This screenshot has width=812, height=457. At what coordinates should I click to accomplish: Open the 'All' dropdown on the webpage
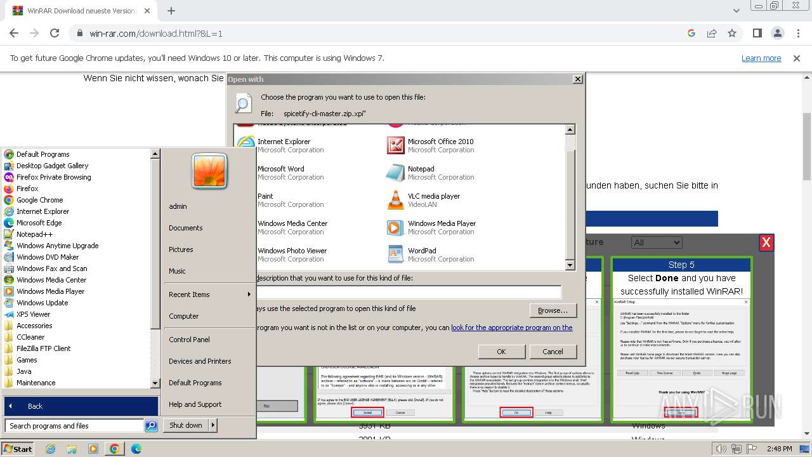click(657, 242)
